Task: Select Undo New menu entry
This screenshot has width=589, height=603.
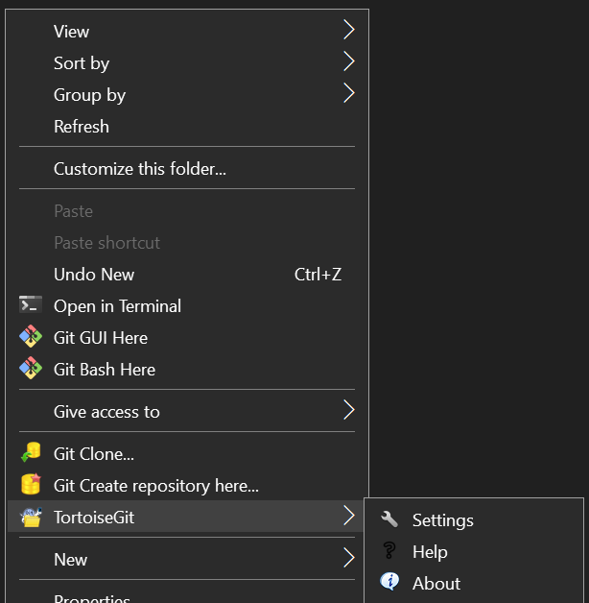Action: click(94, 275)
